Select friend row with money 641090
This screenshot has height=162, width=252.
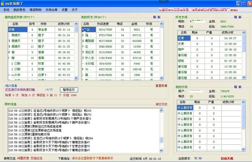tap(121, 41)
